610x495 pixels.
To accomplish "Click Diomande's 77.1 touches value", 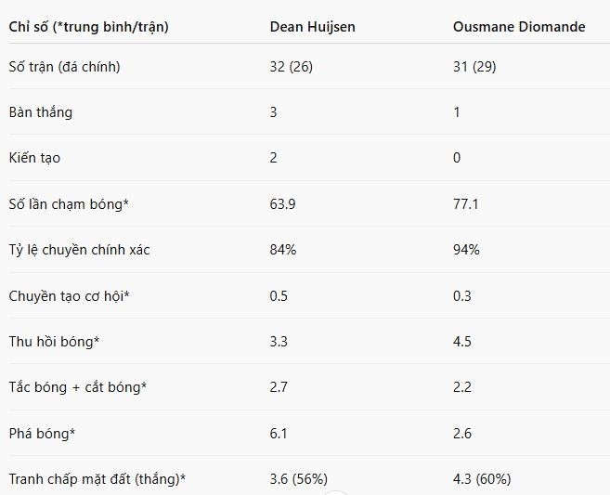I will pyautogui.click(x=466, y=204).
